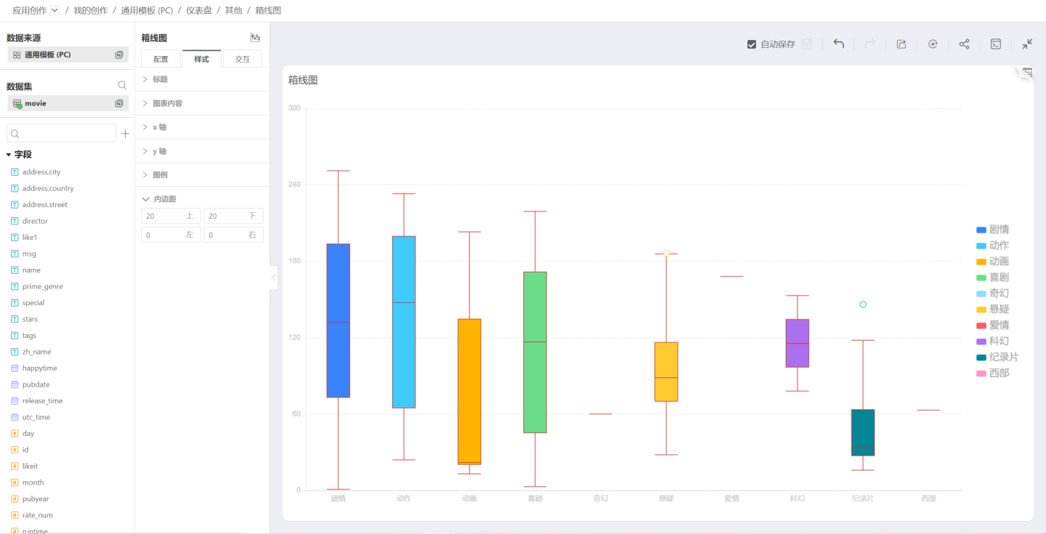1046x534 pixels.
Task: Click the 动画 orange legend color swatch
Action: pyautogui.click(x=981, y=262)
